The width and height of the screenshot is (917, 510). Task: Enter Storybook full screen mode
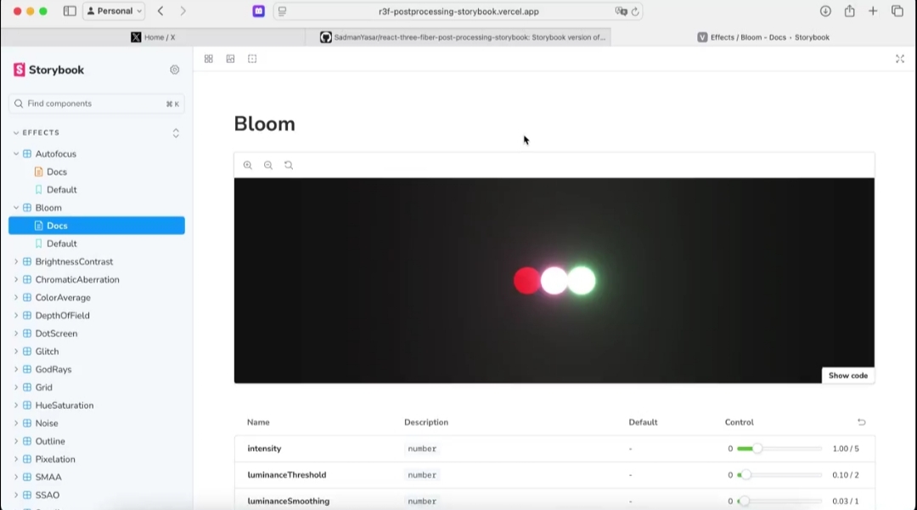pos(900,59)
